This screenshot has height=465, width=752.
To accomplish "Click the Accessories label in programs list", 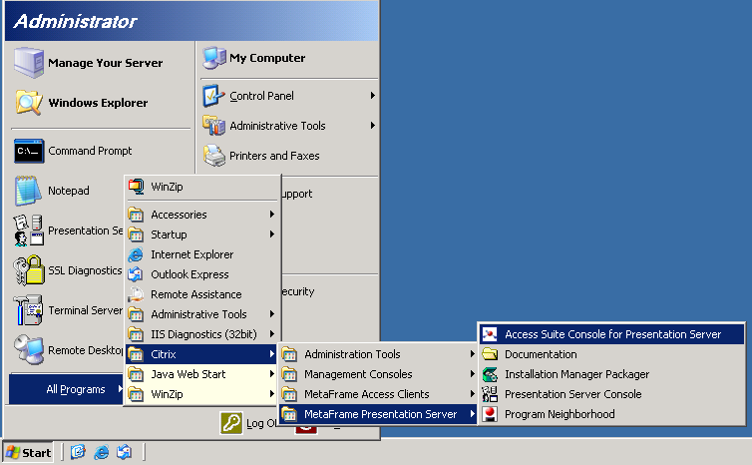I will [x=179, y=215].
